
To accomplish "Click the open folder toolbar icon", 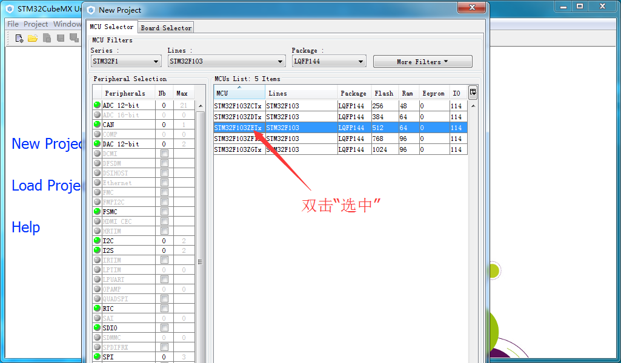I will pyautogui.click(x=33, y=38).
